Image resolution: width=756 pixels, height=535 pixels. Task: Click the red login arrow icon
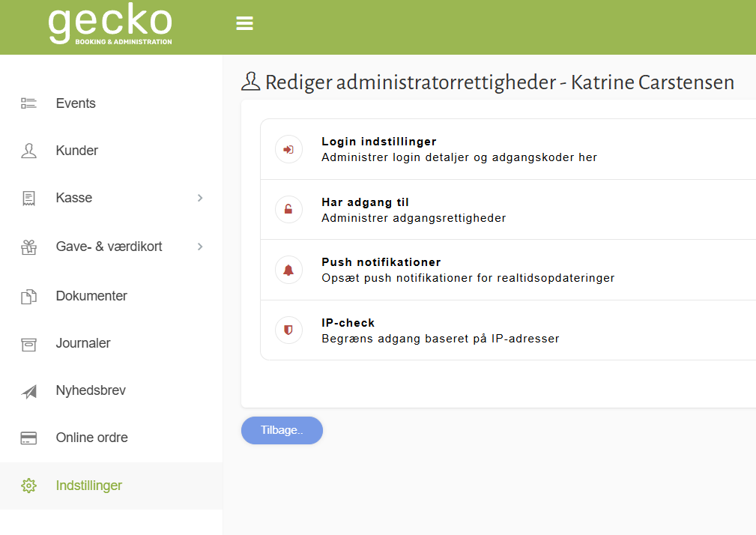288,149
